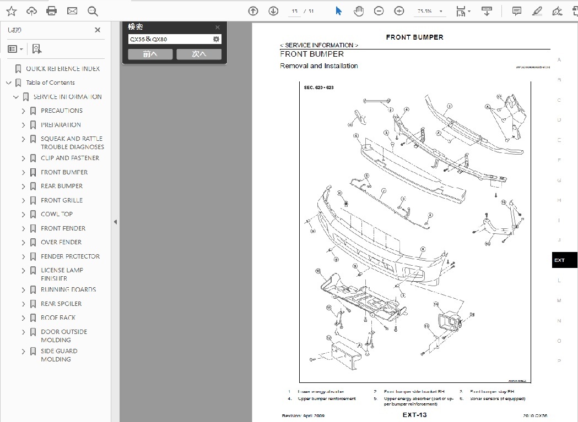Viewport: 578px width, 422px height.
Task: Open the ROOF RACK bookmark
Action: (x=58, y=317)
